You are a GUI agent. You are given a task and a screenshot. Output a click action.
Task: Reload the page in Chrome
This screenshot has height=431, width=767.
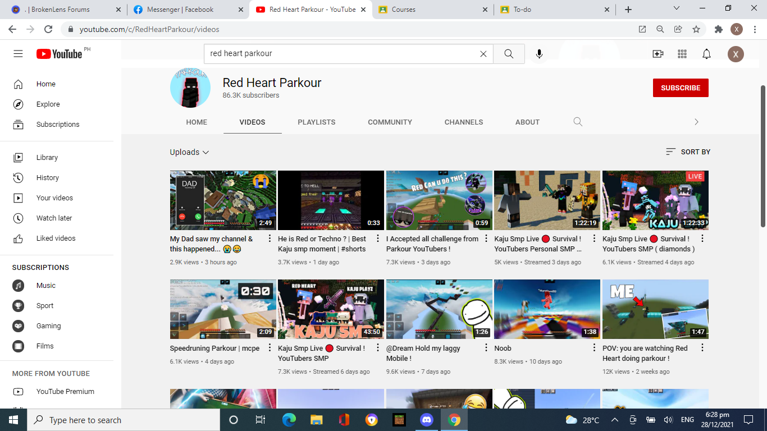coord(48,29)
